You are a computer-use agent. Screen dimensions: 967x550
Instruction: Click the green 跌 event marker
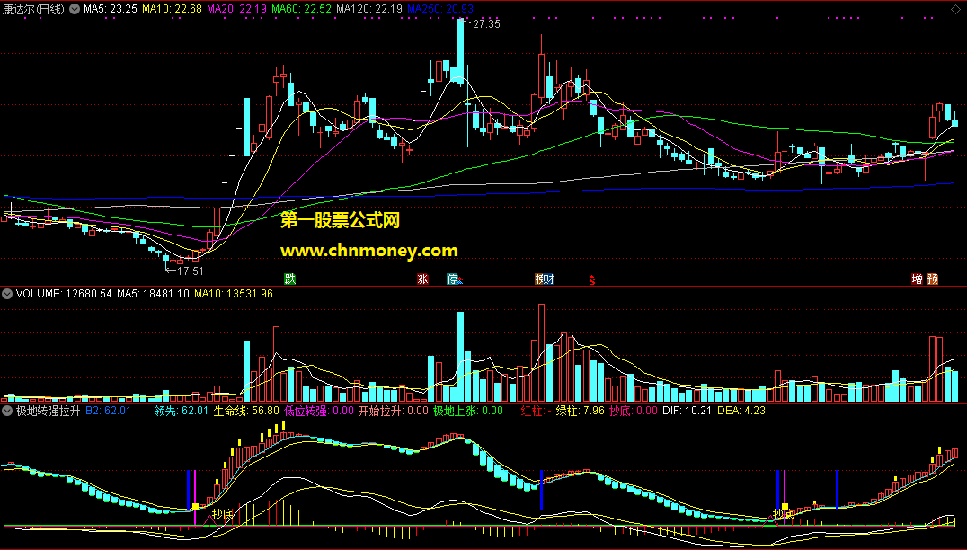290,279
